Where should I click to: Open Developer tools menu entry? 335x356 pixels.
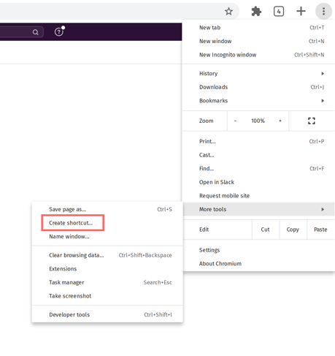pyautogui.click(x=107, y=314)
